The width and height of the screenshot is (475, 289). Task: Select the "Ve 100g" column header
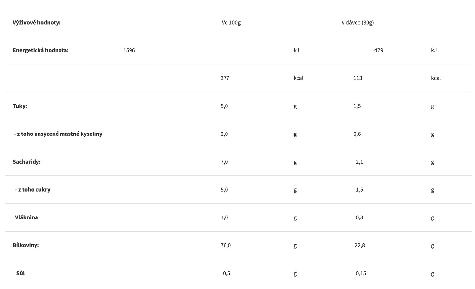pos(231,23)
